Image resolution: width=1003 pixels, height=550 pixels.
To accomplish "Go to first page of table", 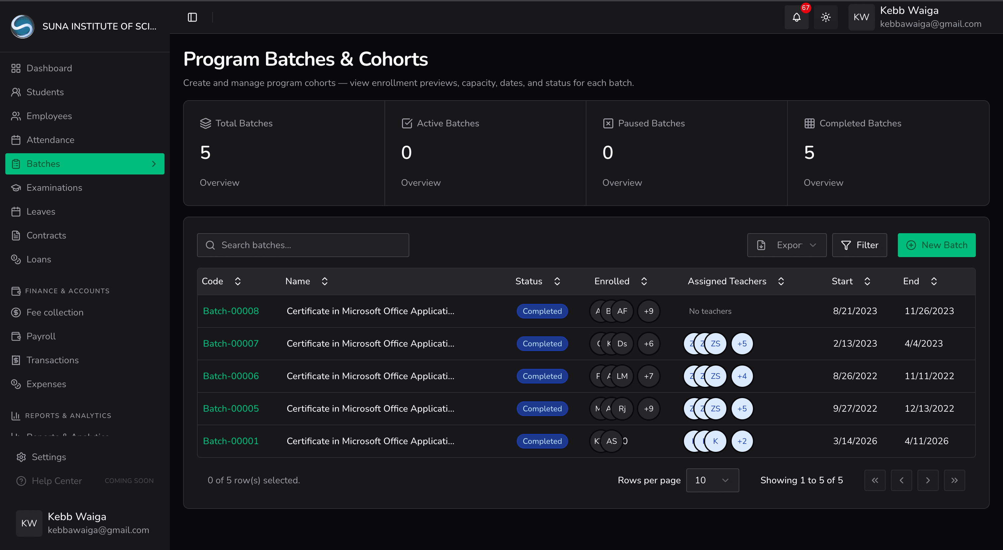I will click(875, 480).
